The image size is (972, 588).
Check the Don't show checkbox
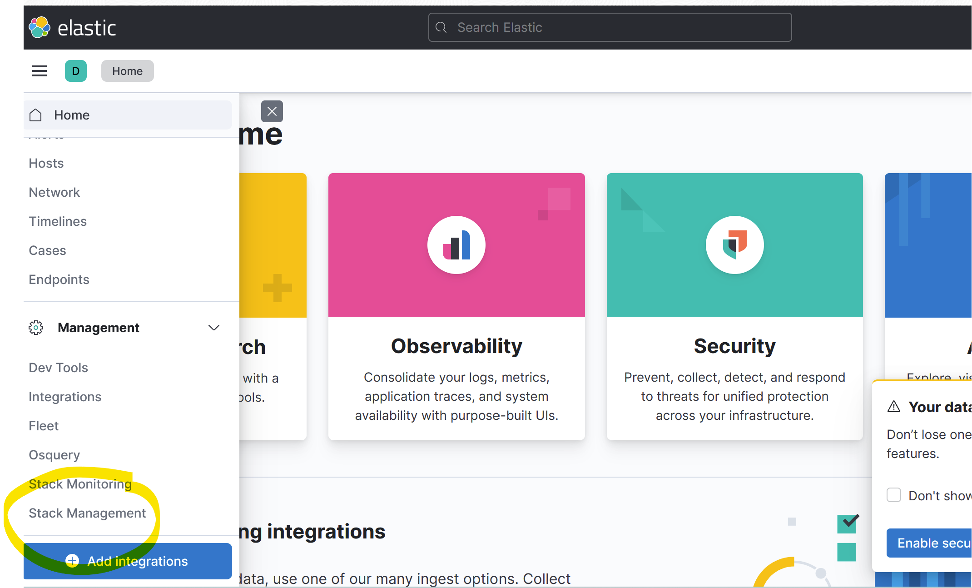pyautogui.click(x=893, y=495)
